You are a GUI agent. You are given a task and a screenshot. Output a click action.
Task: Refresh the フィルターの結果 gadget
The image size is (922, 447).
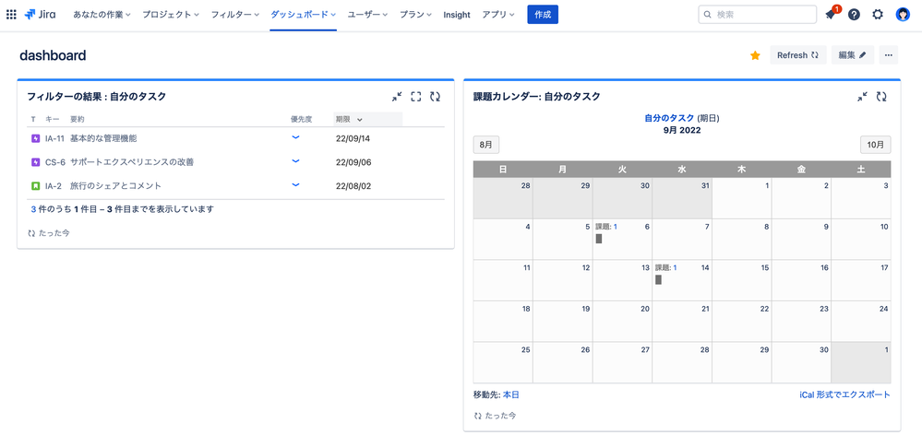pyautogui.click(x=435, y=97)
